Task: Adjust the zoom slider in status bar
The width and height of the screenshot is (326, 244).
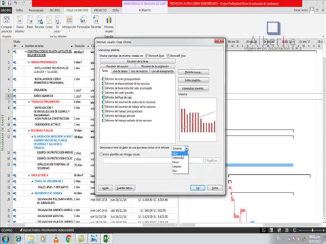Action: 312,230
